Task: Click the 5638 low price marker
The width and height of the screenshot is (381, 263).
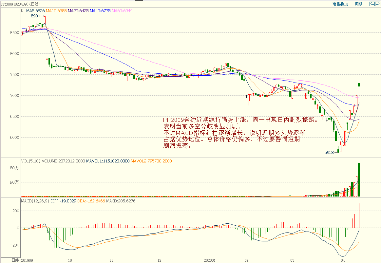Action: click(x=329, y=152)
